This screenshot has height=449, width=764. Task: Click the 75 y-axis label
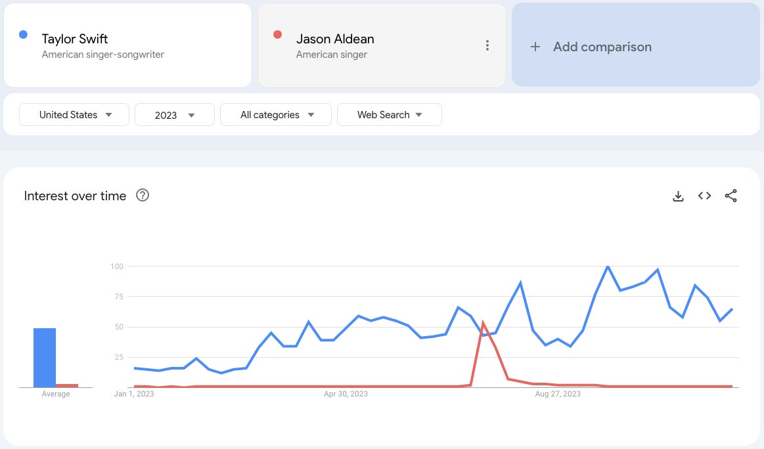coord(119,297)
